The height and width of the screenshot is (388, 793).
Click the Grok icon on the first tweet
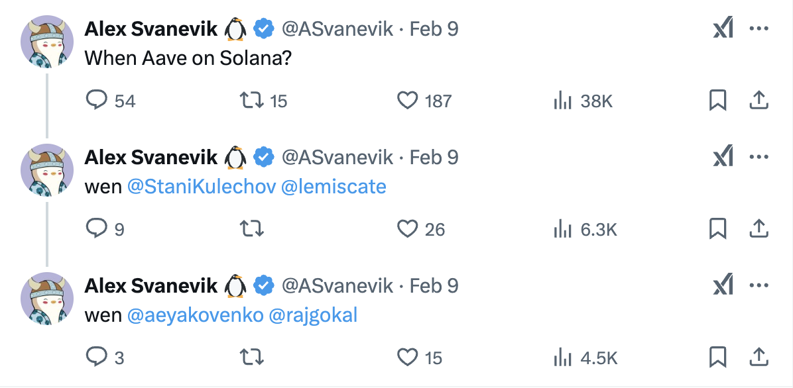pos(723,28)
